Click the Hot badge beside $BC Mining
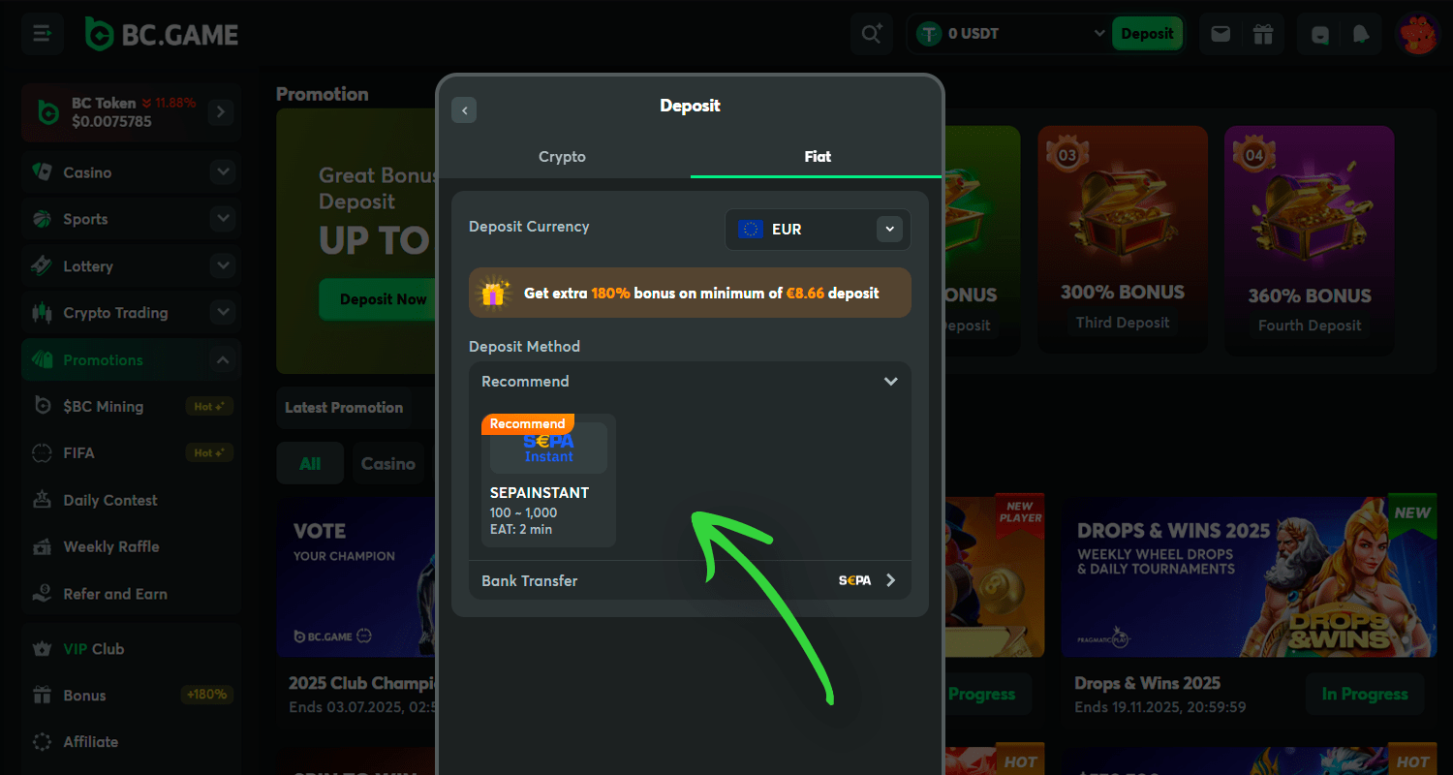 click(209, 407)
